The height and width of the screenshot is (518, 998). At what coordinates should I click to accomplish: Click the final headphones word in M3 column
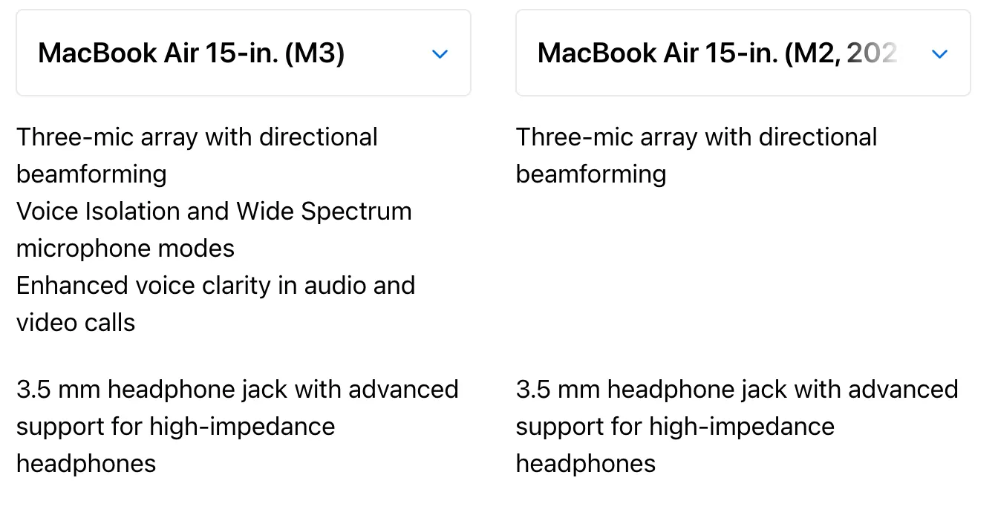click(x=86, y=464)
